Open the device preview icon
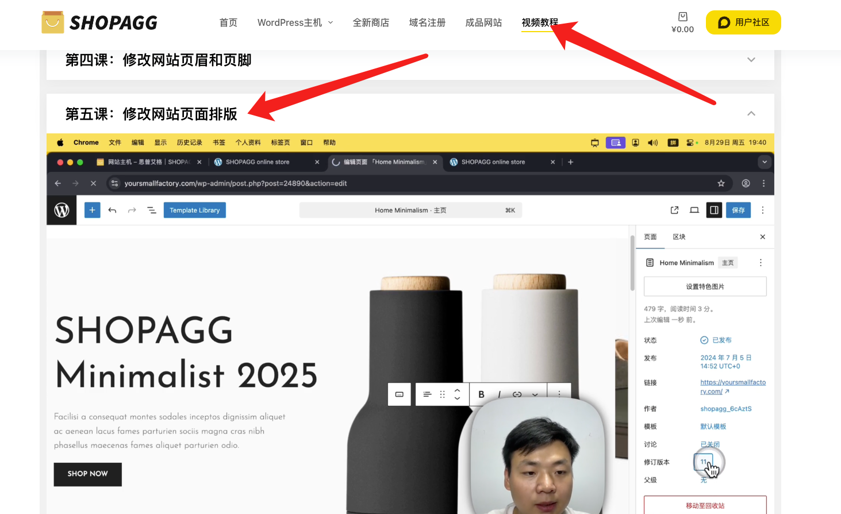This screenshot has height=514, width=841. (694, 210)
